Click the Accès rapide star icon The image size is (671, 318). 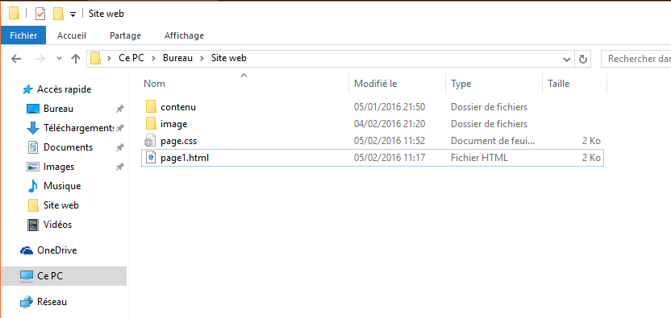point(27,89)
